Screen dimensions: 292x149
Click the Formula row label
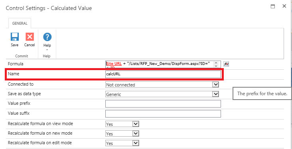coord(16,64)
